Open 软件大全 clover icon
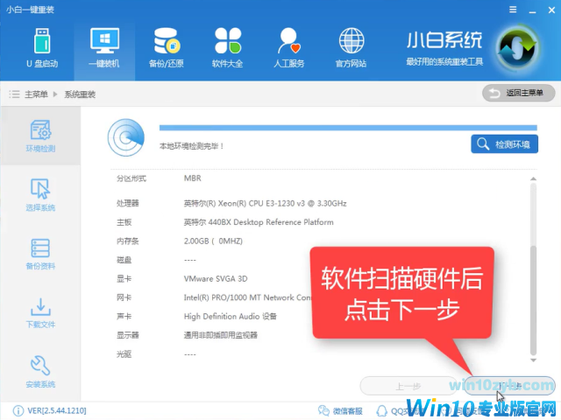The height and width of the screenshot is (420, 561). (228, 40)
